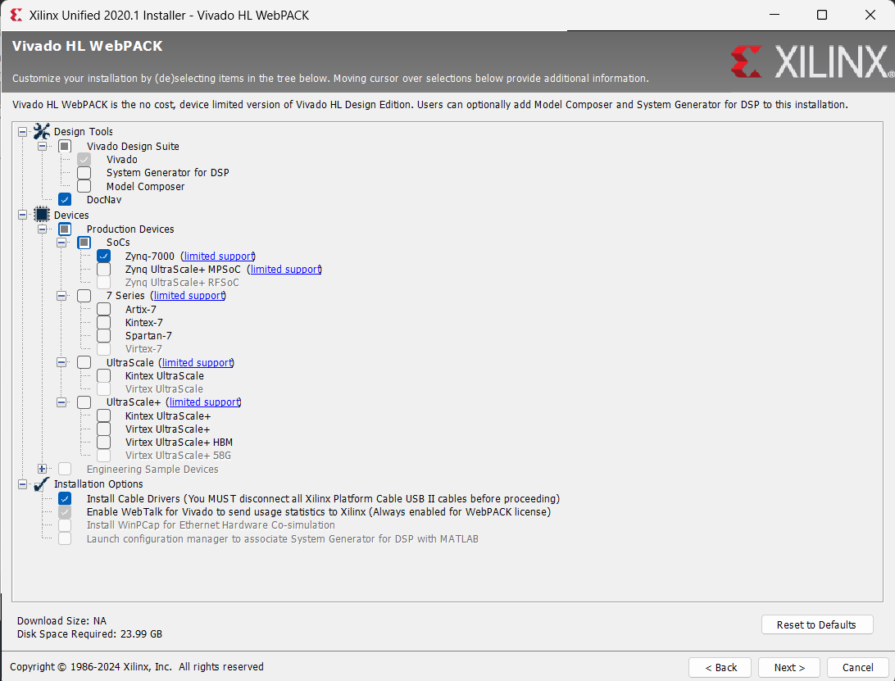Enable the Artix-7 checkbox

103,310
